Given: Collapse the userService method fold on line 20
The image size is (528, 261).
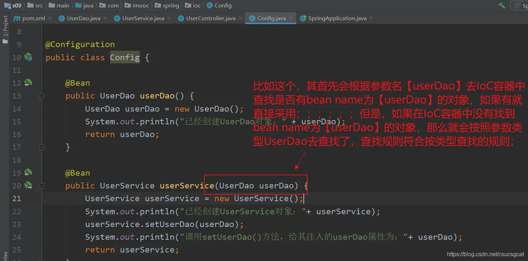Looking at the screenshot, I should coord(42,186).
